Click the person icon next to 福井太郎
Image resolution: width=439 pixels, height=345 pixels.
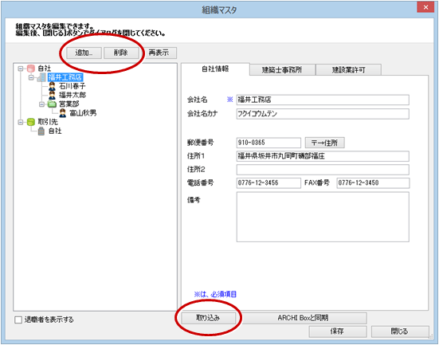pos(52,95)
